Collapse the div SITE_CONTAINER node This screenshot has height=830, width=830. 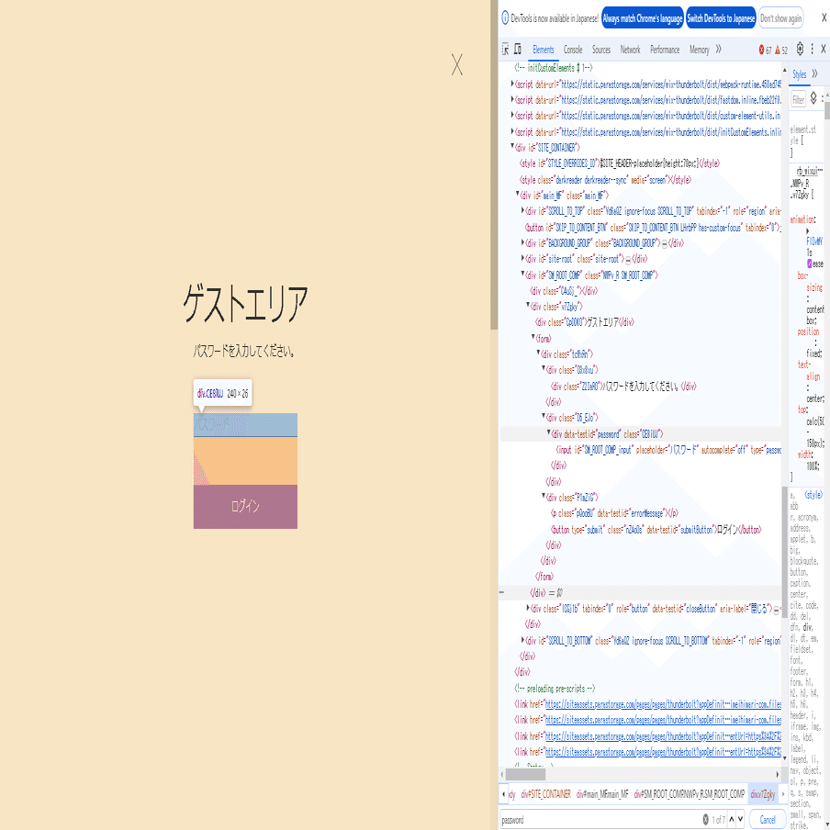click(512, 146)
